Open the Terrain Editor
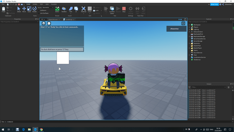This screenshot has height=132, width=234. pyautogui.click(x=57, y=10)
